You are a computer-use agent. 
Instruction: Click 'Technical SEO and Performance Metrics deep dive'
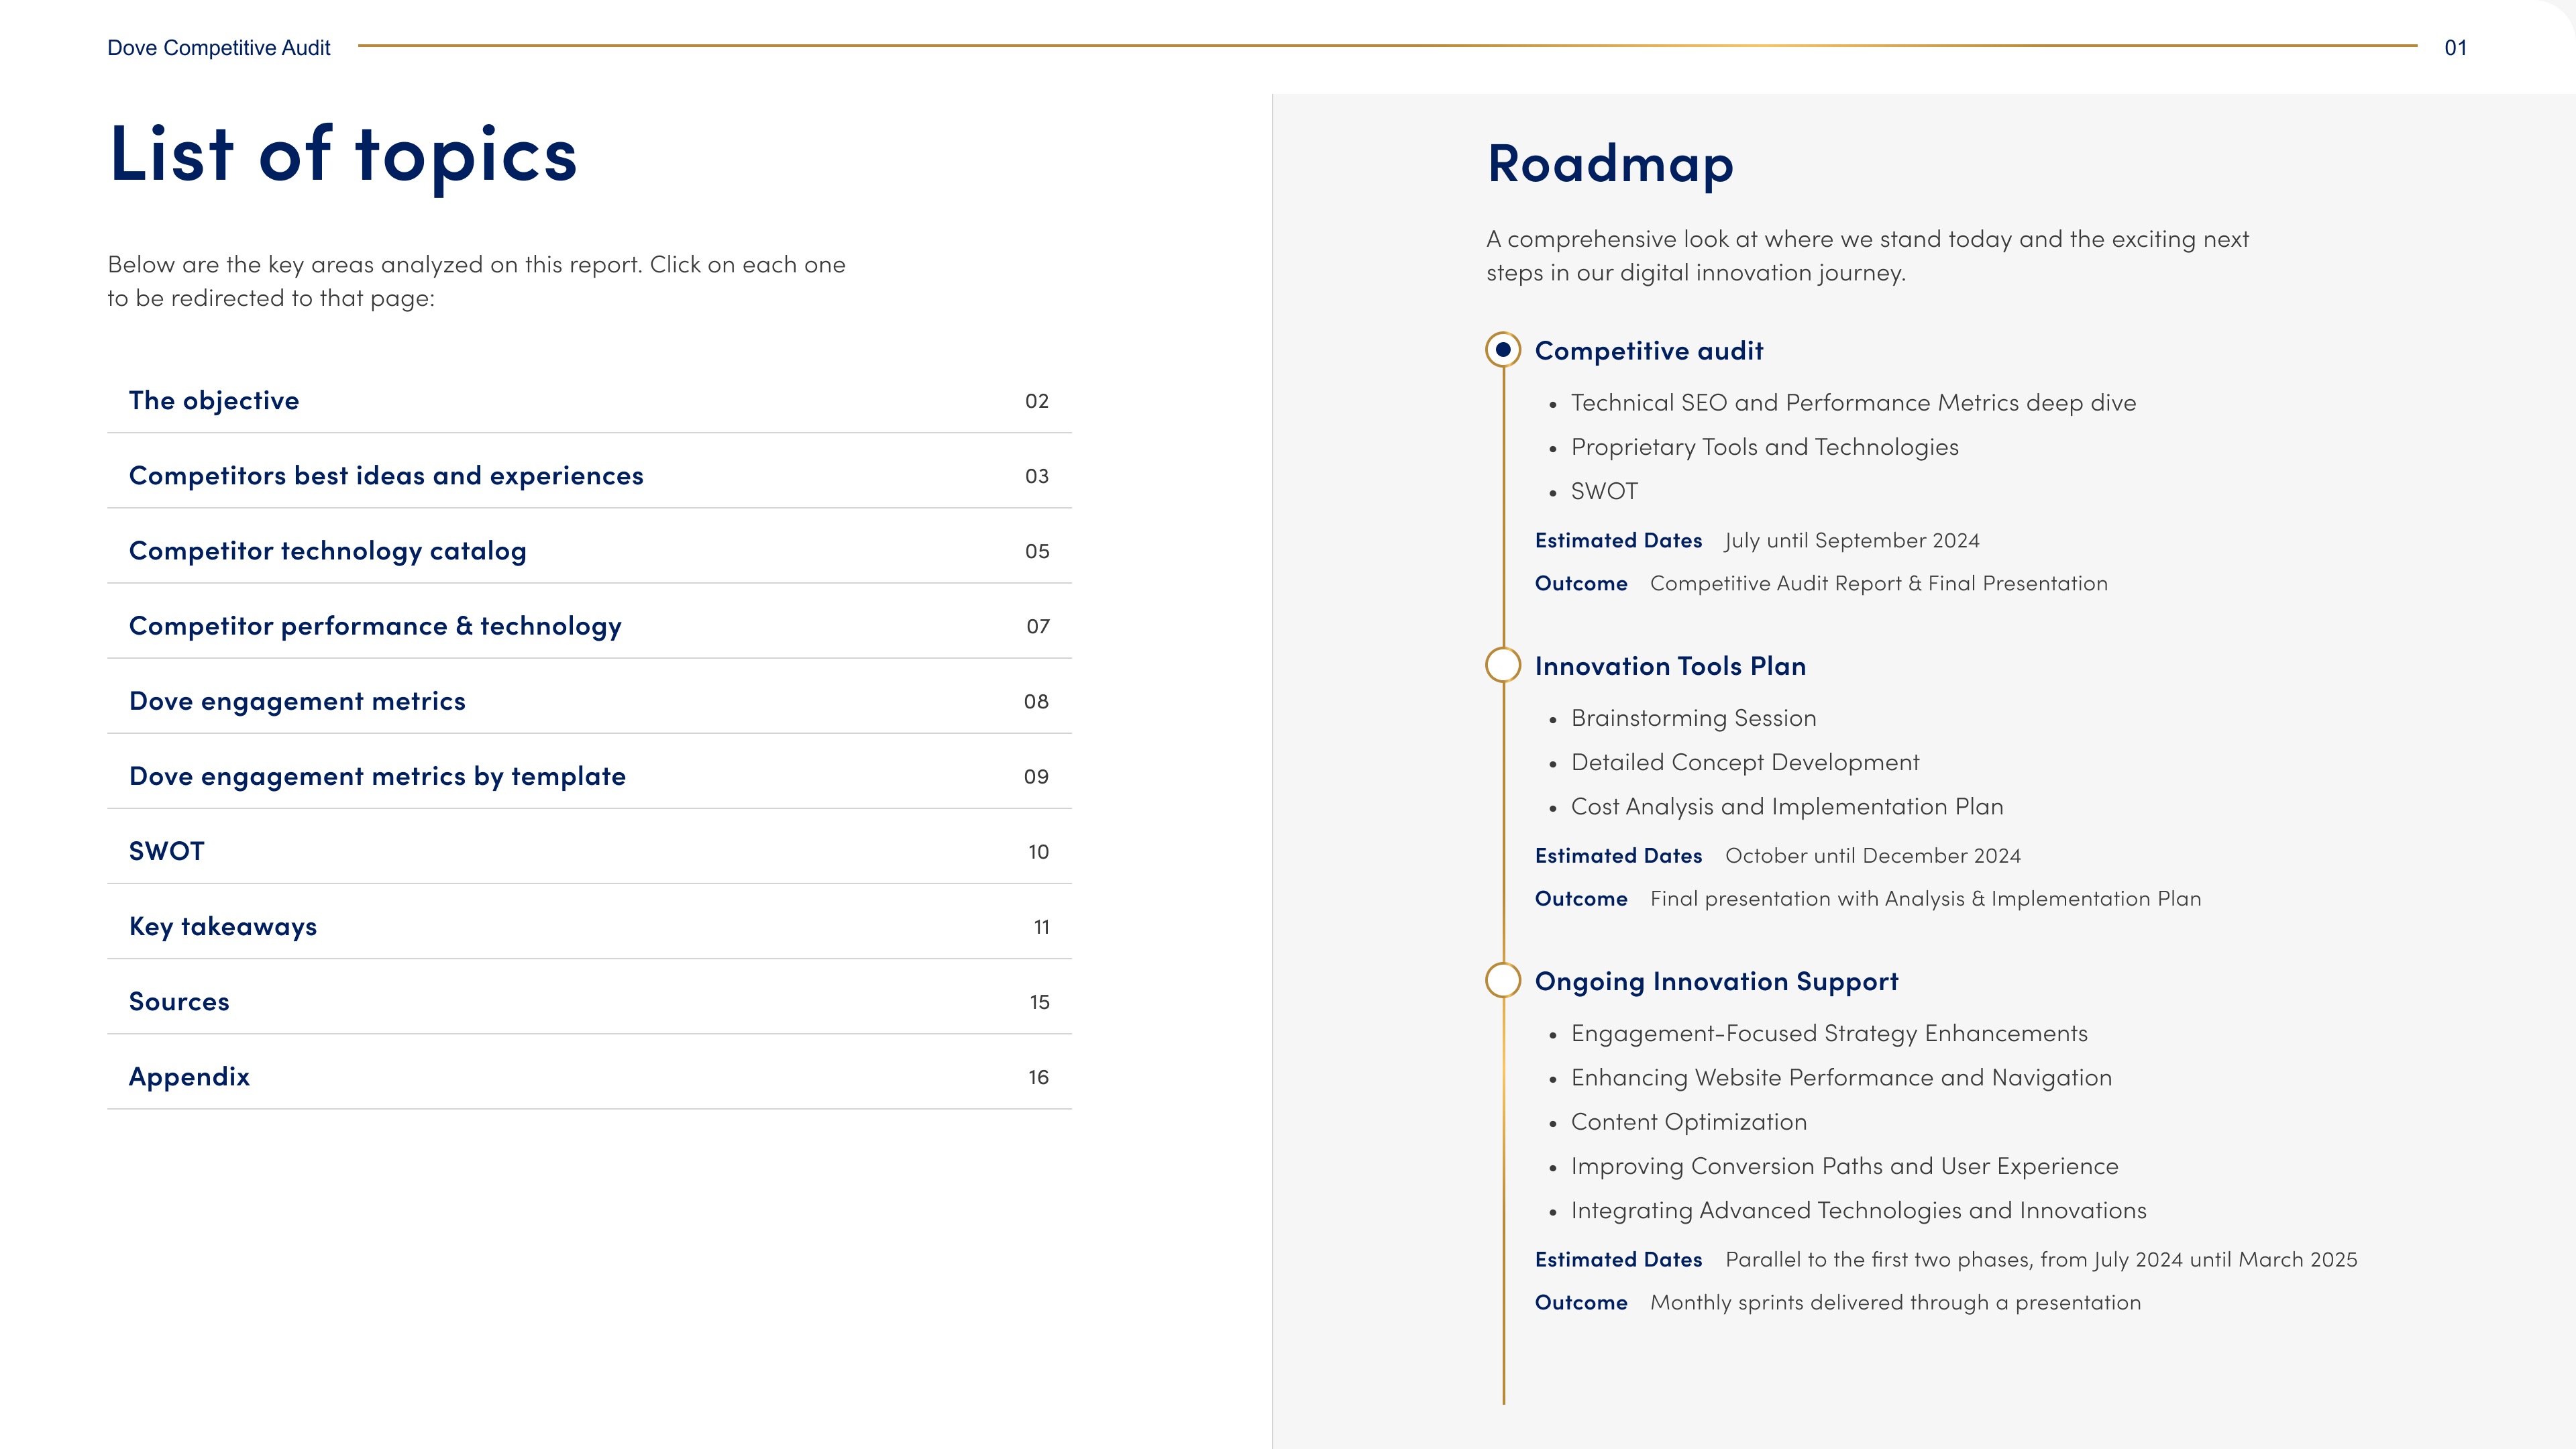point(1853,402)
